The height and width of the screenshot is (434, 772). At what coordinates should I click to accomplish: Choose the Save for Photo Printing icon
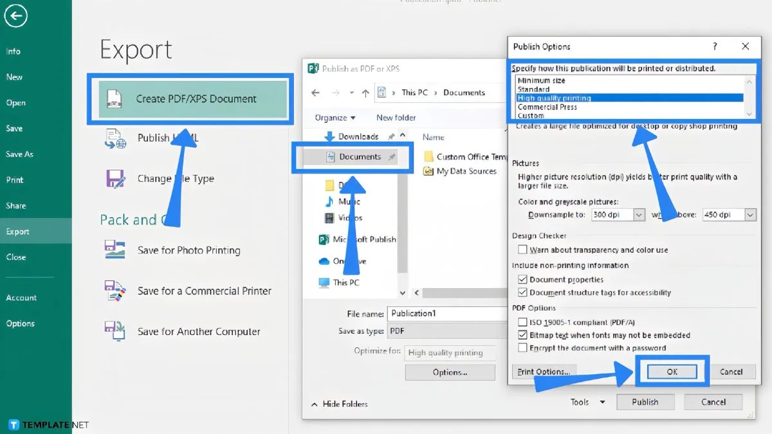pos(115,250)
